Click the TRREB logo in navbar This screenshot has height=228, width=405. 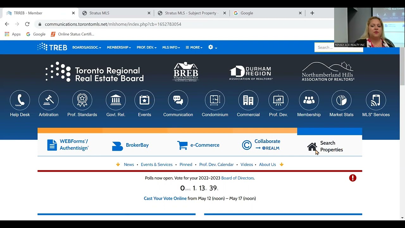[x=52, y=47]
